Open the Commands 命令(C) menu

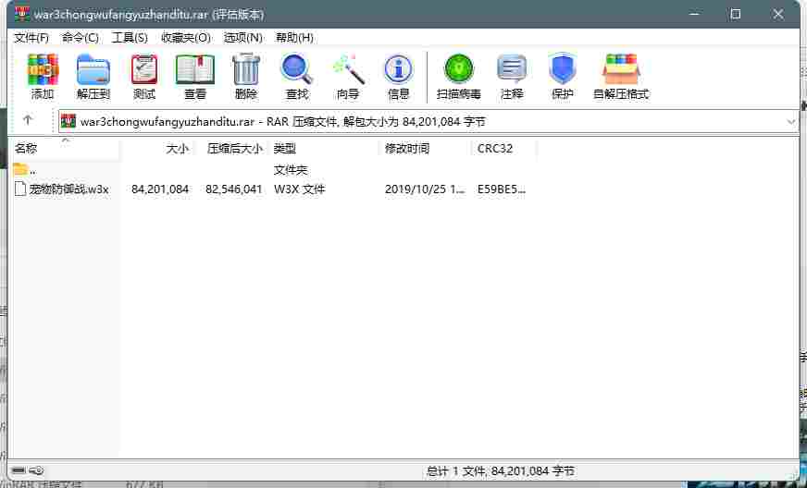80,38
